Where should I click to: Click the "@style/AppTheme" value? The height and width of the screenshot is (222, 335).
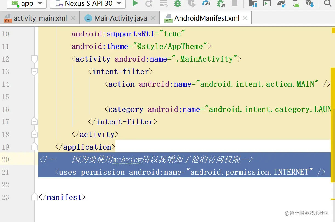(169, 46)
